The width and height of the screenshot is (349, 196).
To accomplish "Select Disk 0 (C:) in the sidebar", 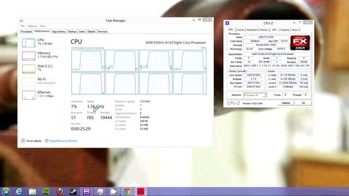I will pos(43,69).
